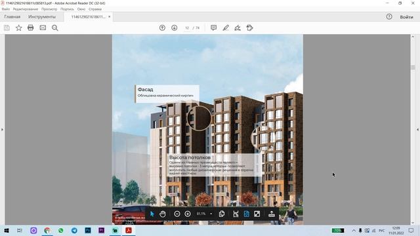Open help with the question mark icon

(389, 17)
